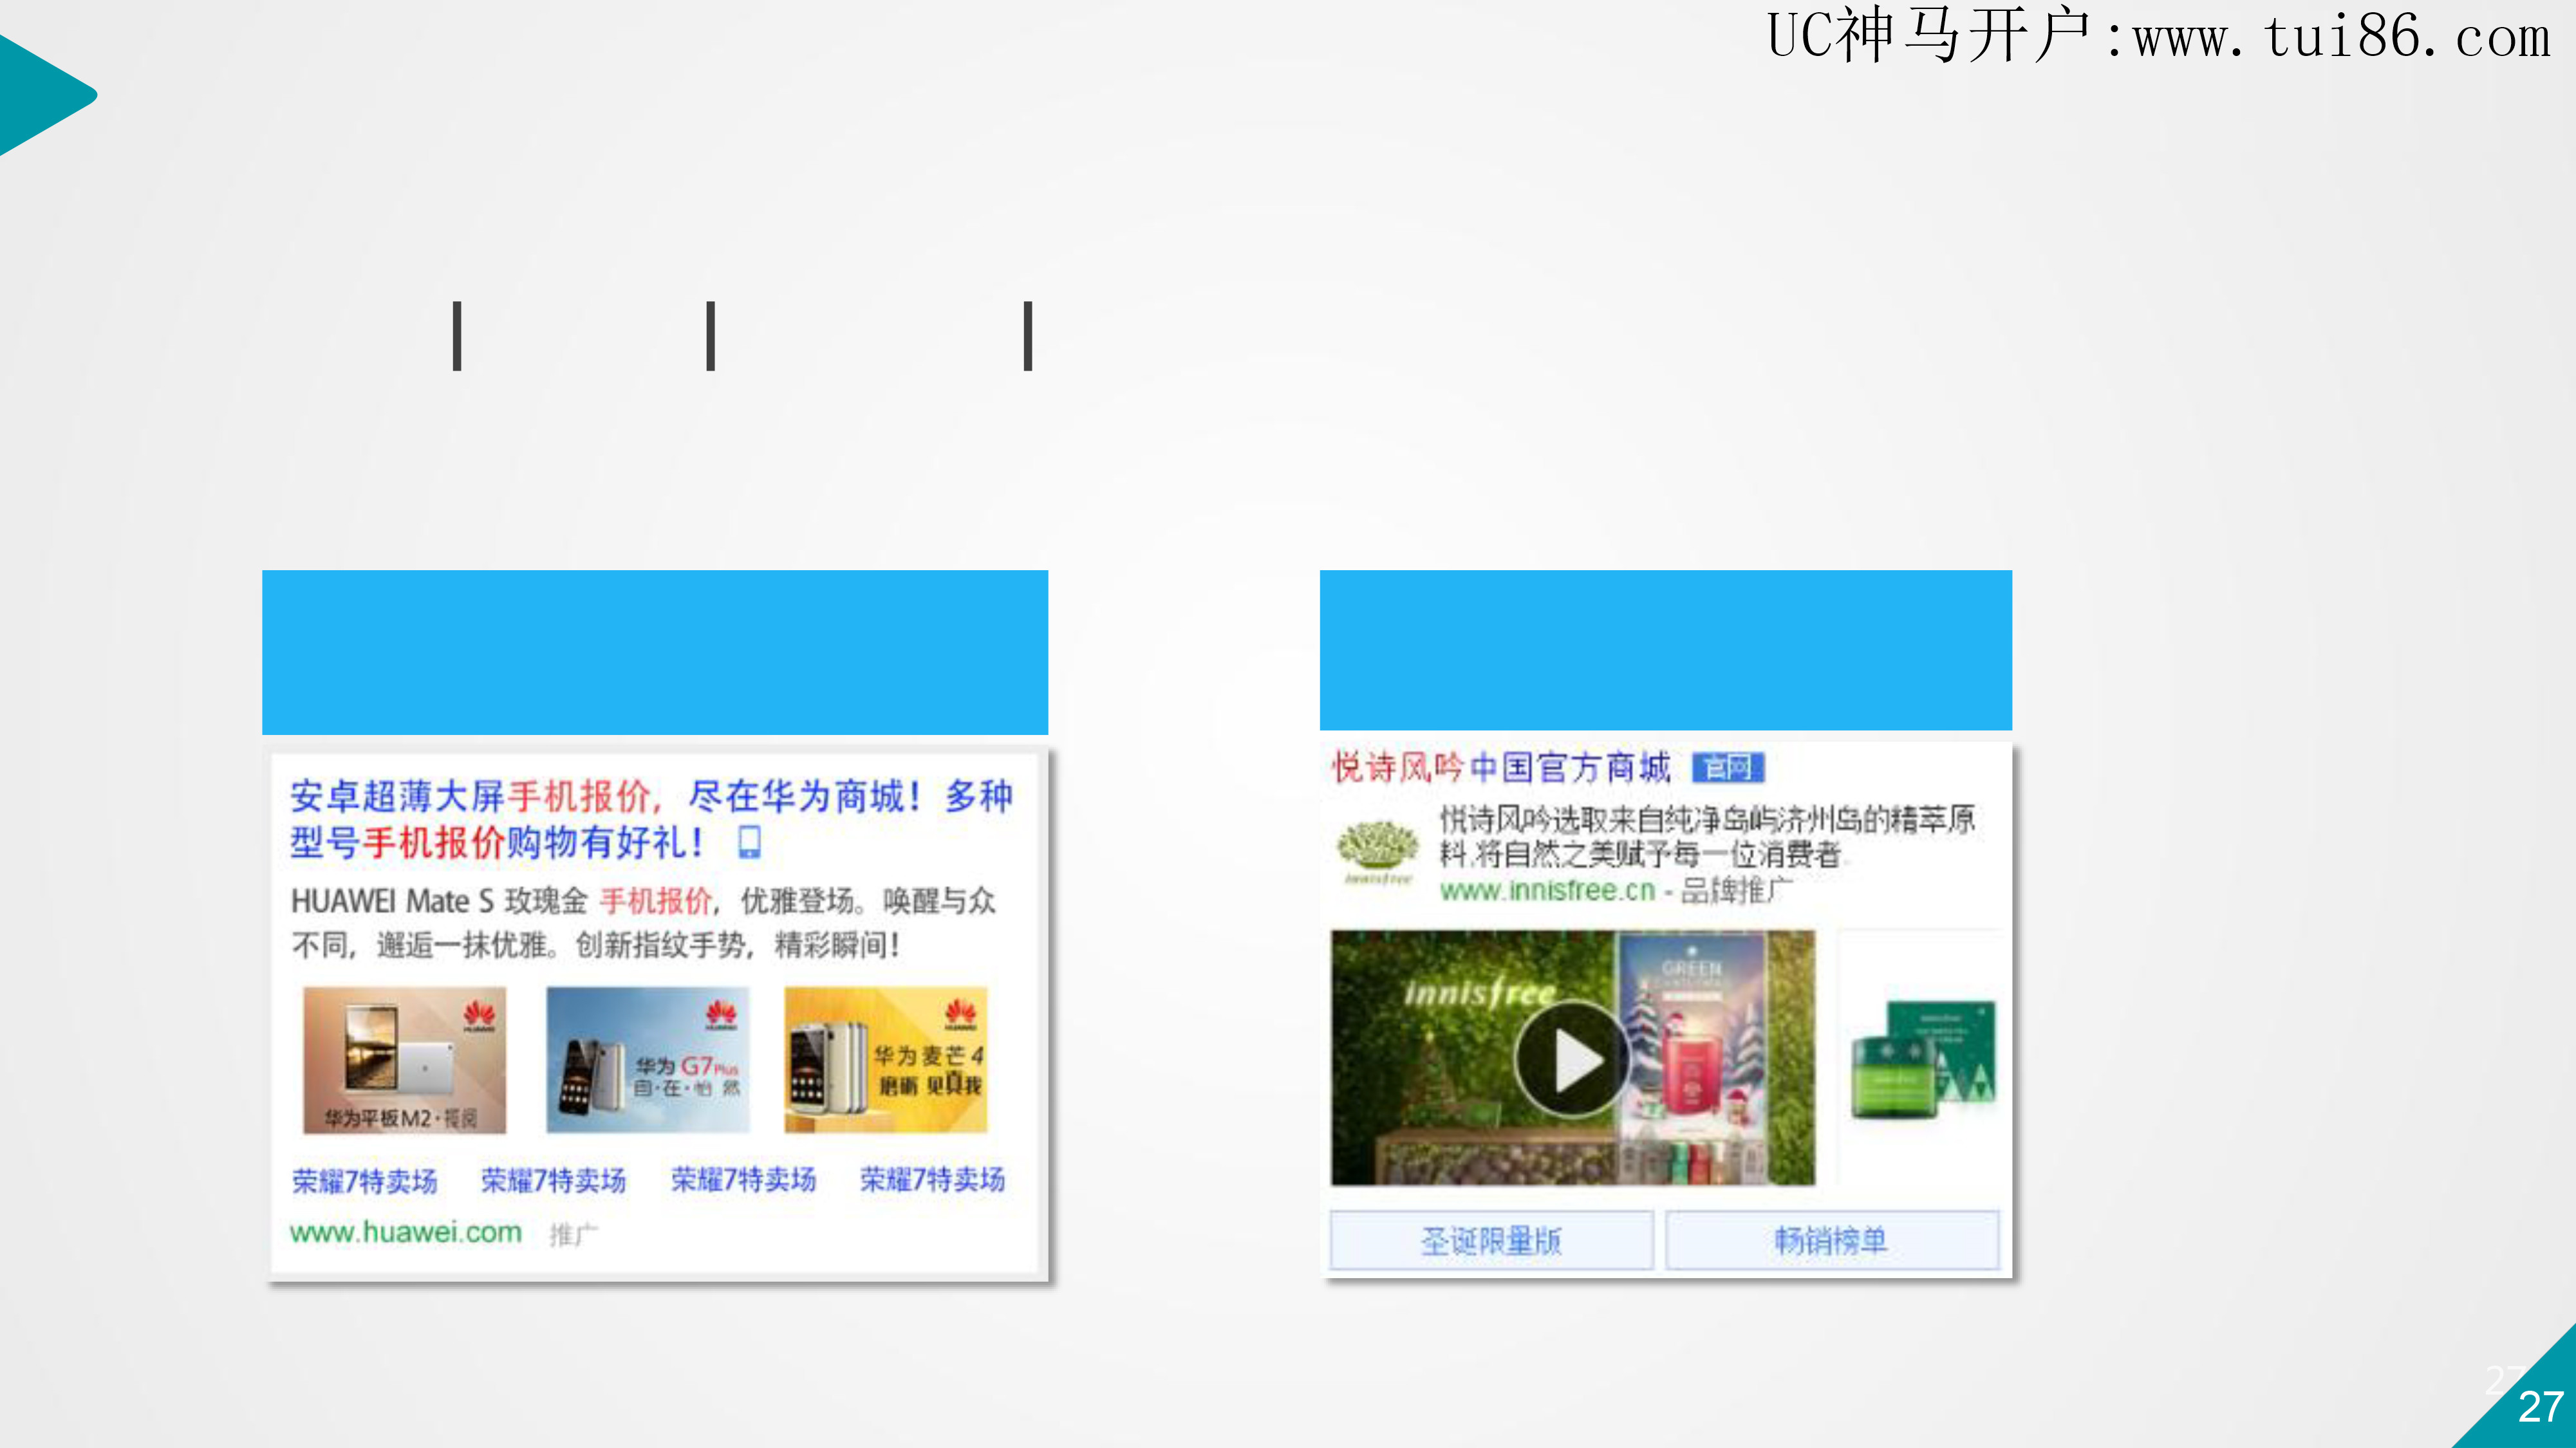Click the mobile phone icon after the Huawei ad title
This screenshot has height=1448, width=2576.
click(x=749, y=842)
